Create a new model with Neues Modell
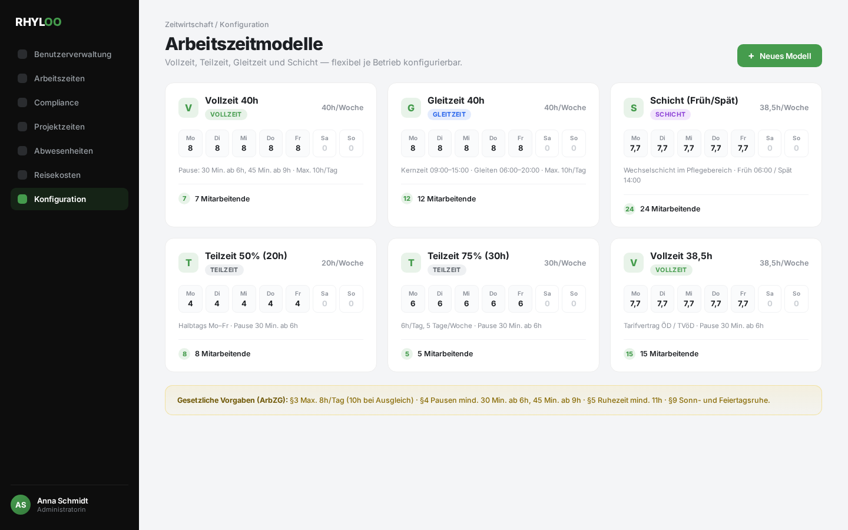The height and width of the screenshot is (530, 848). [780, 56]
